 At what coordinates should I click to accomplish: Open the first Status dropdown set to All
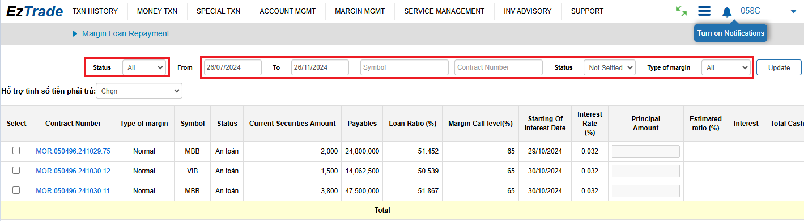144,67
